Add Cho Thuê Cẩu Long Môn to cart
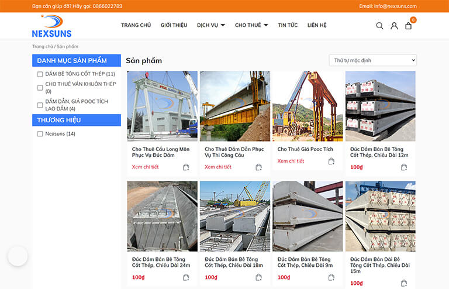This screenshot has height=289, width=449. coord(186,167)
